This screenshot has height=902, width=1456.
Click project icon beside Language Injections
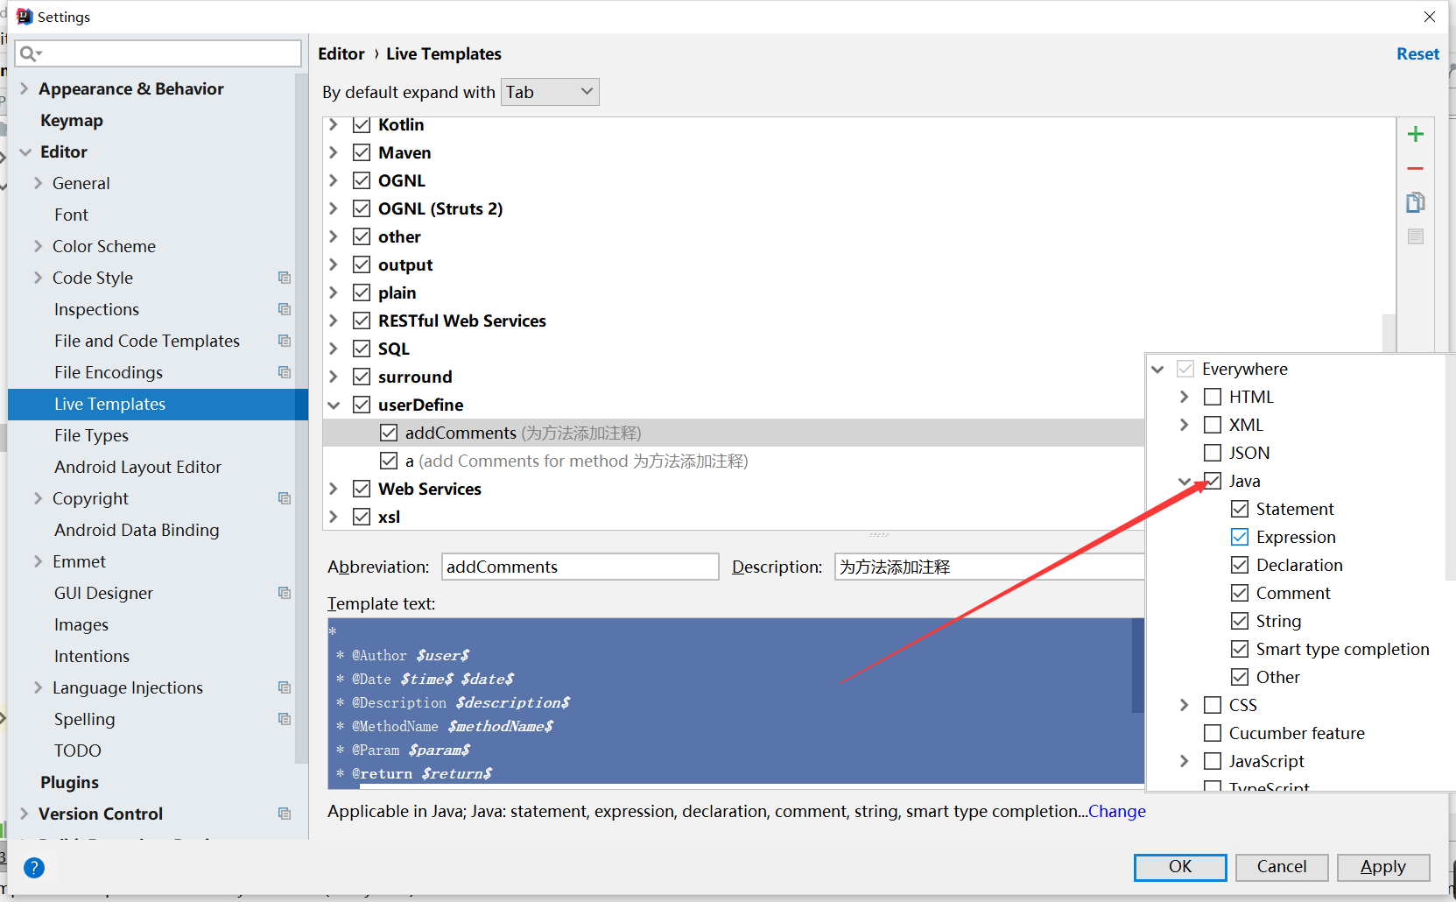pyautogui.click(x=285, y=687)
